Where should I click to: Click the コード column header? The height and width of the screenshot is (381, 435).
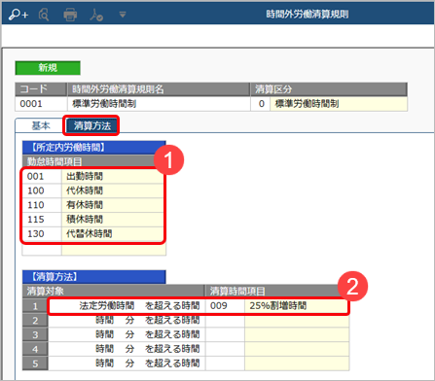point(41,89)
